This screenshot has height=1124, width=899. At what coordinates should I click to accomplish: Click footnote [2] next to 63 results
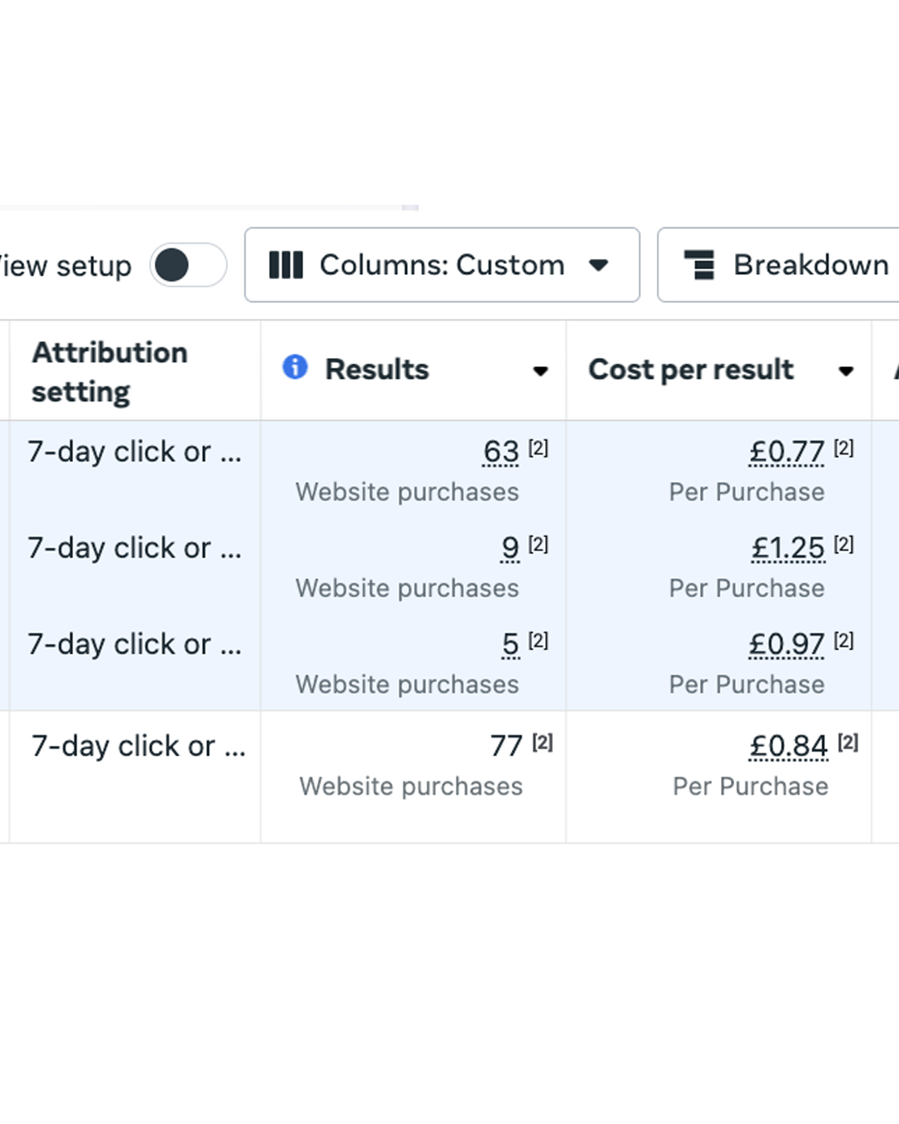click(539, 448)
